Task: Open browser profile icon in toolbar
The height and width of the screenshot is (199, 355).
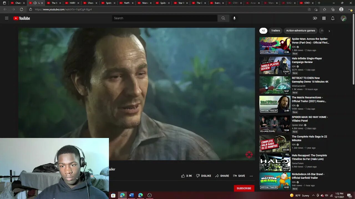Action: coord(341,9)
